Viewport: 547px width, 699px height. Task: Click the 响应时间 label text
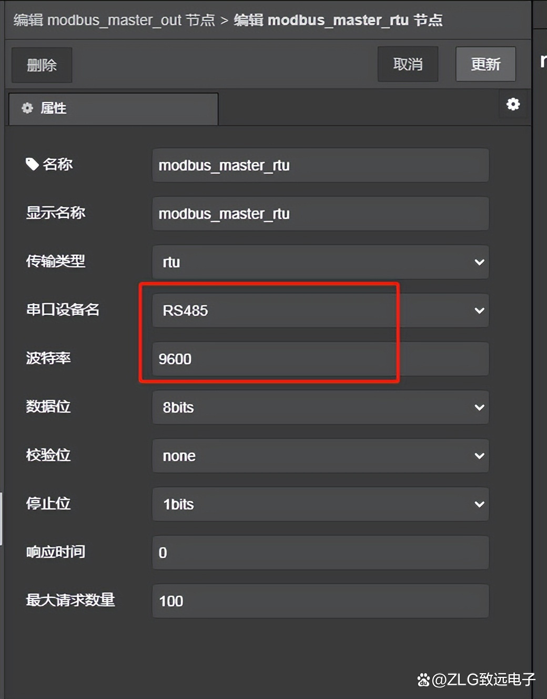tap(56, 552)
